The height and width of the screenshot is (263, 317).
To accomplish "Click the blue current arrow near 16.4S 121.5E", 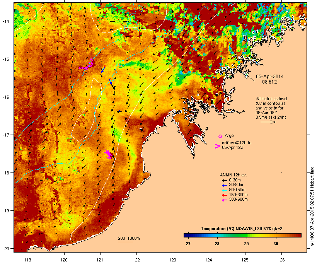I will (x=119, y=111).
